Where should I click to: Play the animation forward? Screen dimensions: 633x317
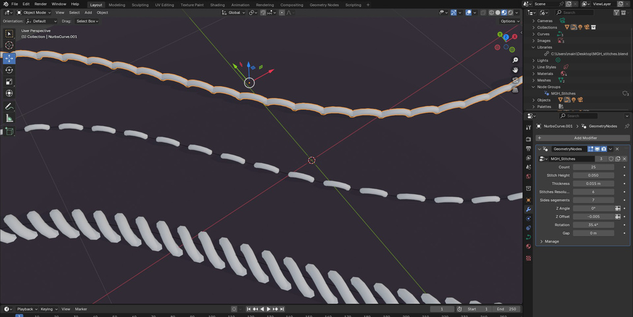268,309
